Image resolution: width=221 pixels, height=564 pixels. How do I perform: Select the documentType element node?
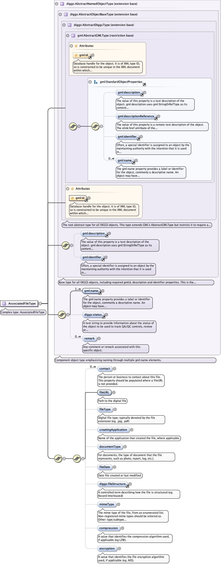110,447
